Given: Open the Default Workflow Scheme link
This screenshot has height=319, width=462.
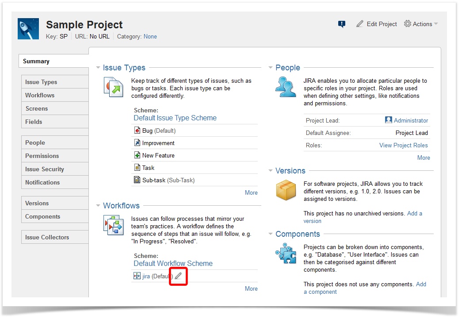Looking at the screenshot, I should [x=173, y=263].
